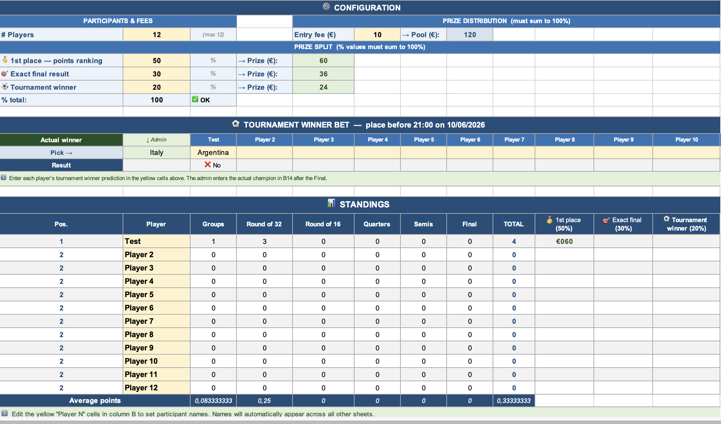Click the medal icon in 1st place (50%) header
721x424 pixels.
coord(549,220)
